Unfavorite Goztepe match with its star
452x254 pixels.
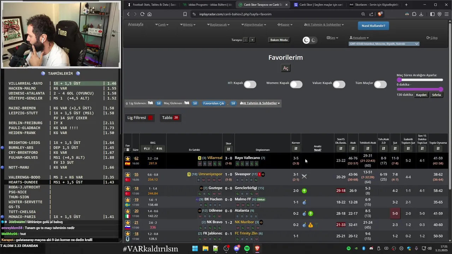[x=127, y=188]
